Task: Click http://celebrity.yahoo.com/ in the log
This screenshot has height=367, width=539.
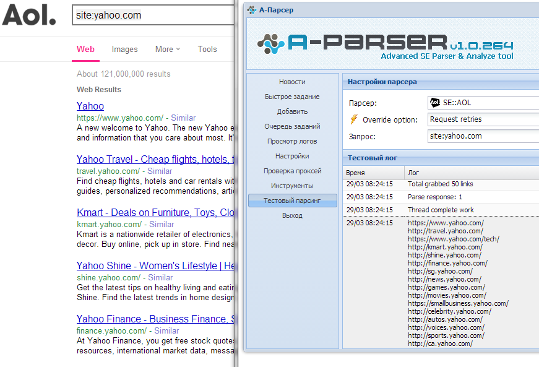Action: click(x=450, y=311)
